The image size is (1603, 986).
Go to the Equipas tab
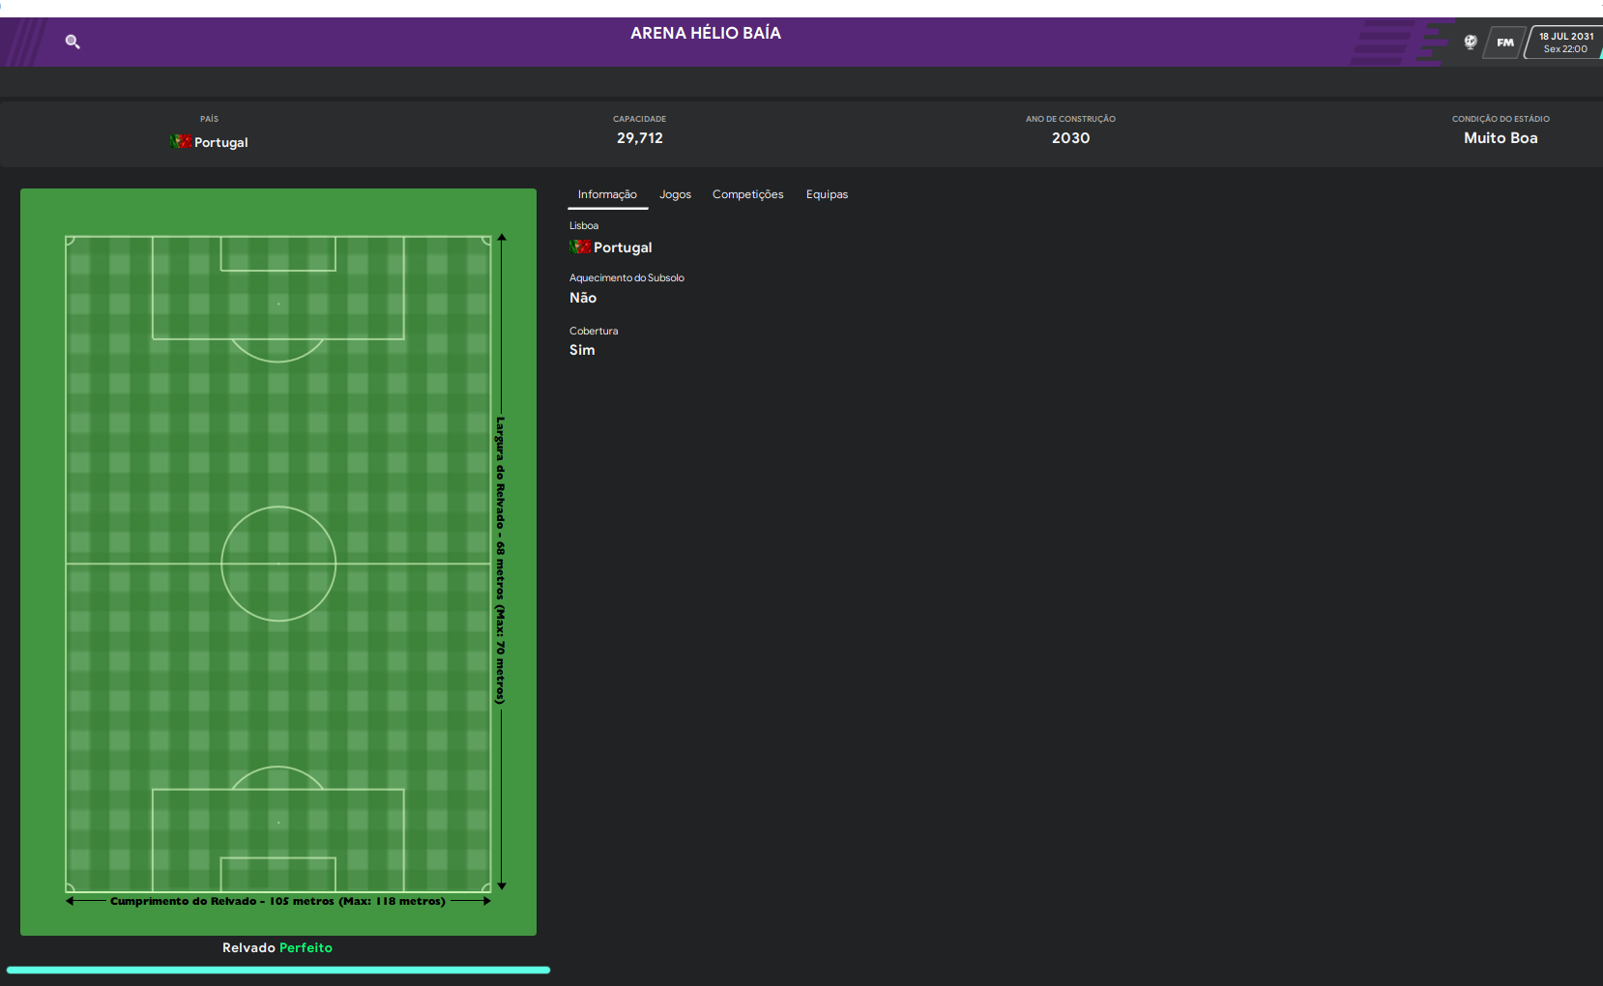[827, 194]
